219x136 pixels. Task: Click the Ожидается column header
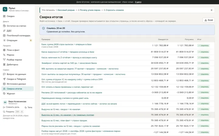(163, 39)
